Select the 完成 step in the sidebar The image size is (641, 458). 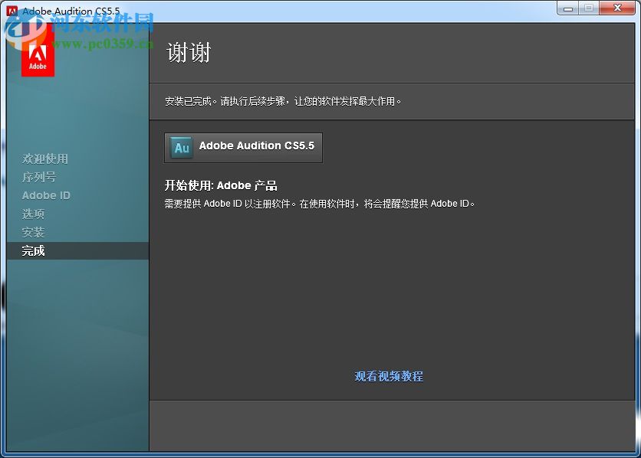coord(31,250)
